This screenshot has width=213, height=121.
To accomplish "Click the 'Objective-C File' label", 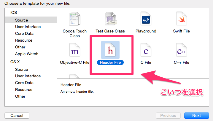I will [74, 63].
